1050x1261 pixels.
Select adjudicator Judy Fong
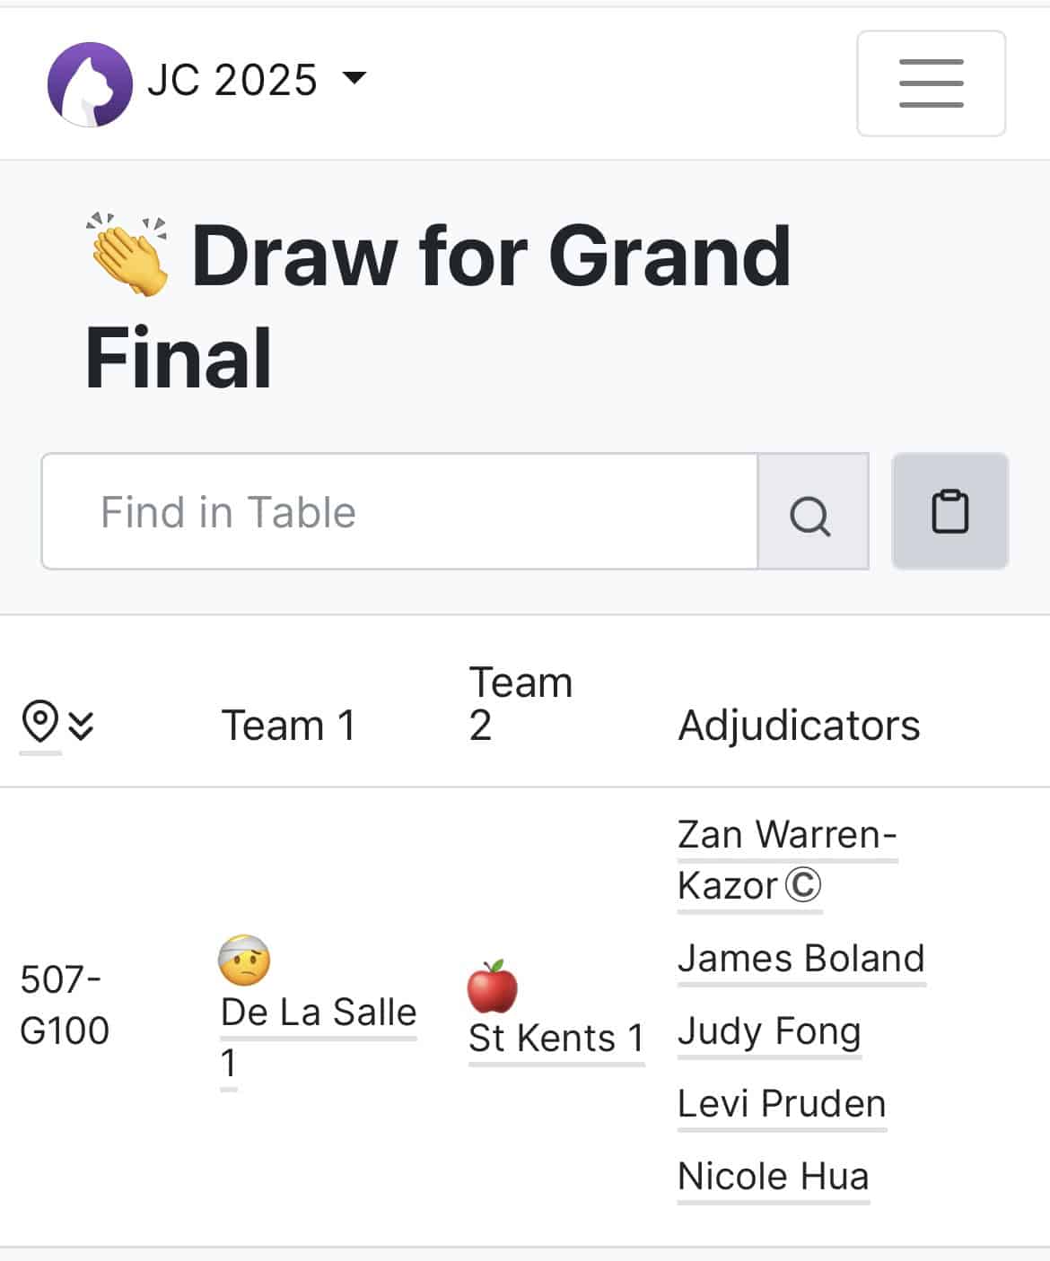769,1031
